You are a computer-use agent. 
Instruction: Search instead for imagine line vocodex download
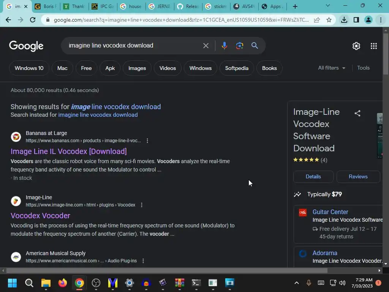98,115
